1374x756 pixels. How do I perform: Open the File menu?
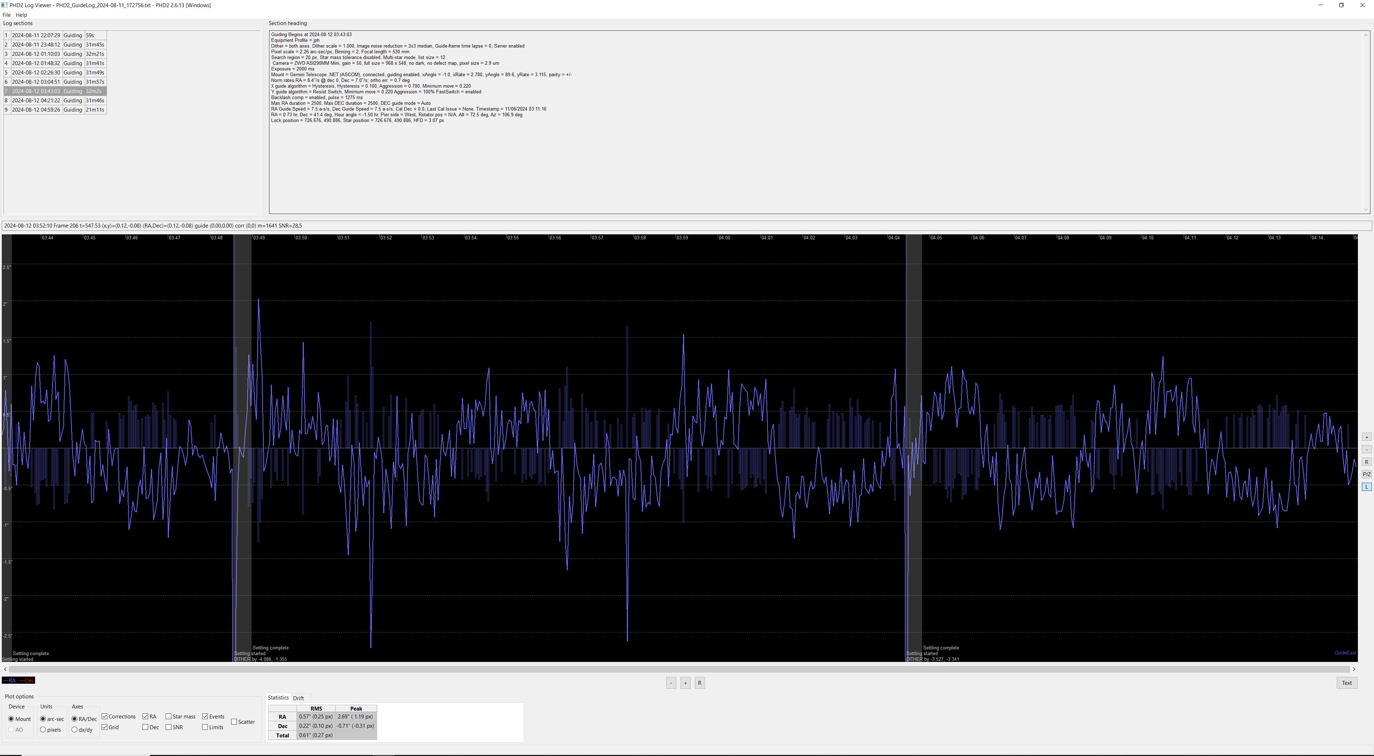(x=6, y=15)
